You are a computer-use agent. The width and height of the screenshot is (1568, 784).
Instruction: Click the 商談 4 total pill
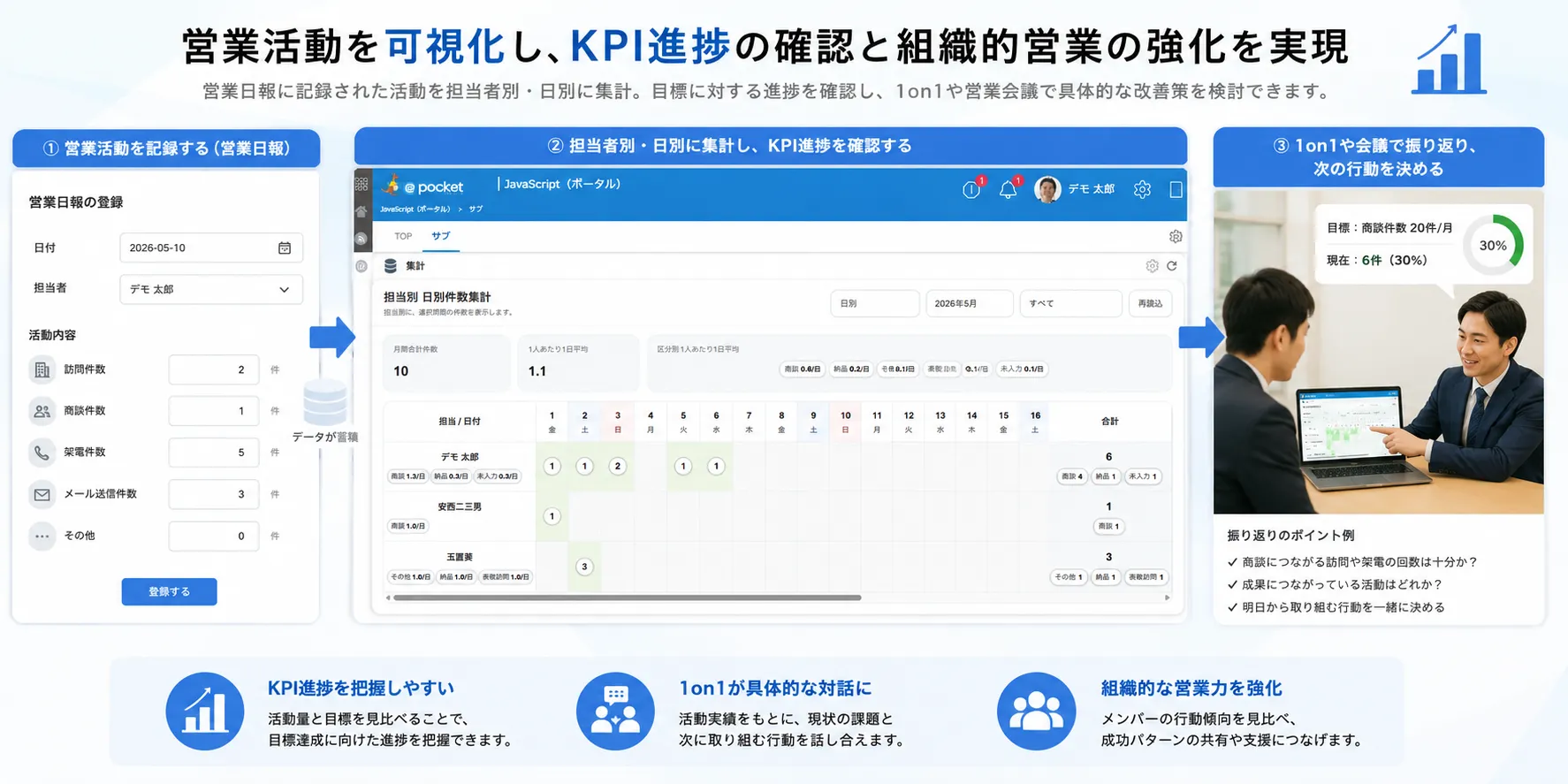coord(1072,476)
